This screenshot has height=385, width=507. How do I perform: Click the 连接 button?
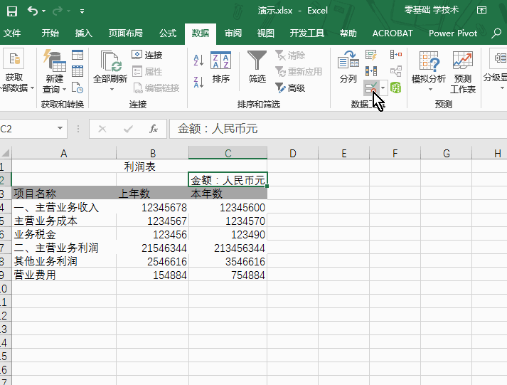(147, 55)
